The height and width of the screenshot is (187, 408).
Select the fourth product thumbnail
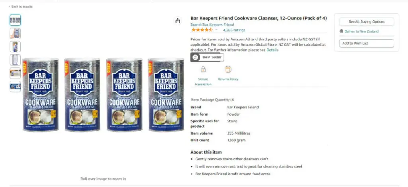15,60
